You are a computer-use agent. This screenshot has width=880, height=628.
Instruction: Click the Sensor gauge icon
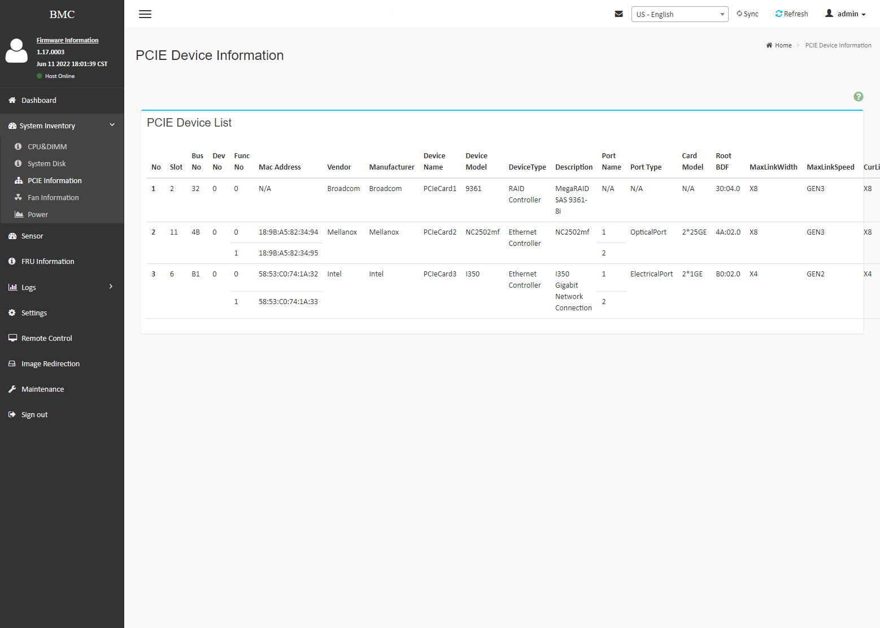12,236
